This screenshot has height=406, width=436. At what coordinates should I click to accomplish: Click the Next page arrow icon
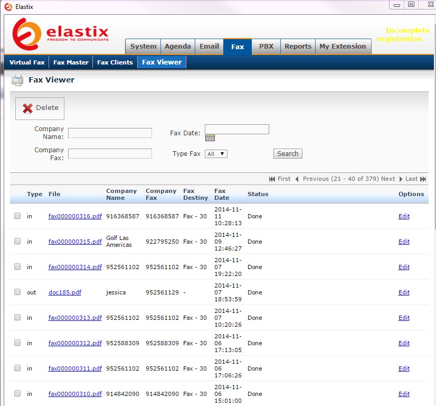pyautogui.click(x=401, y=179)
